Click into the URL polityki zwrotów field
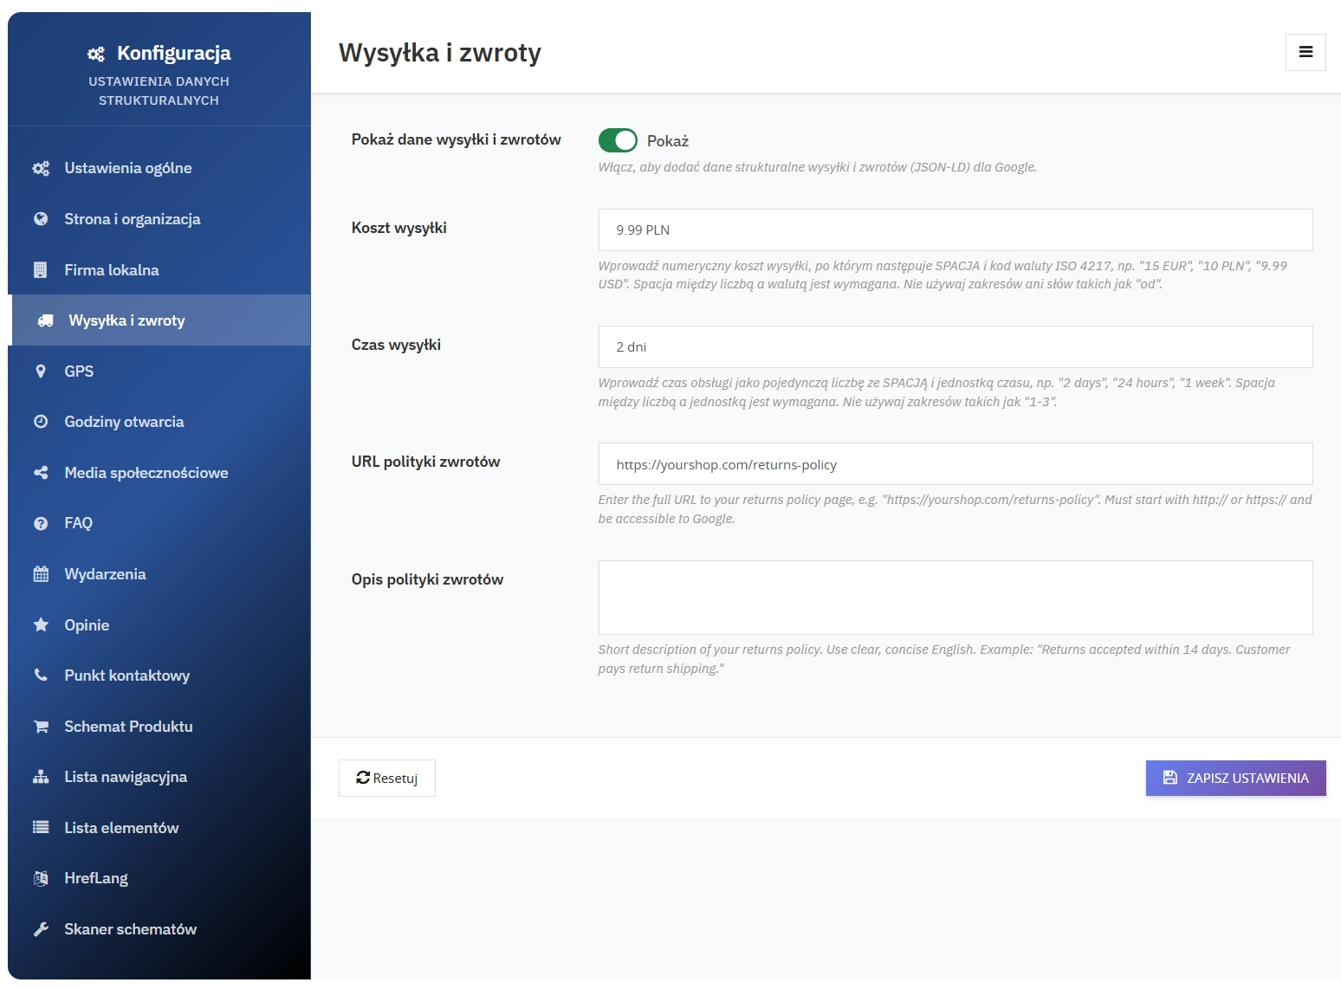The image size is (1341, 989). click(955, 464)
